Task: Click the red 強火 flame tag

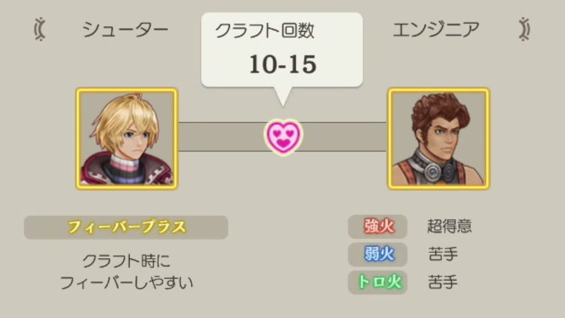Action: click(378, 227)
